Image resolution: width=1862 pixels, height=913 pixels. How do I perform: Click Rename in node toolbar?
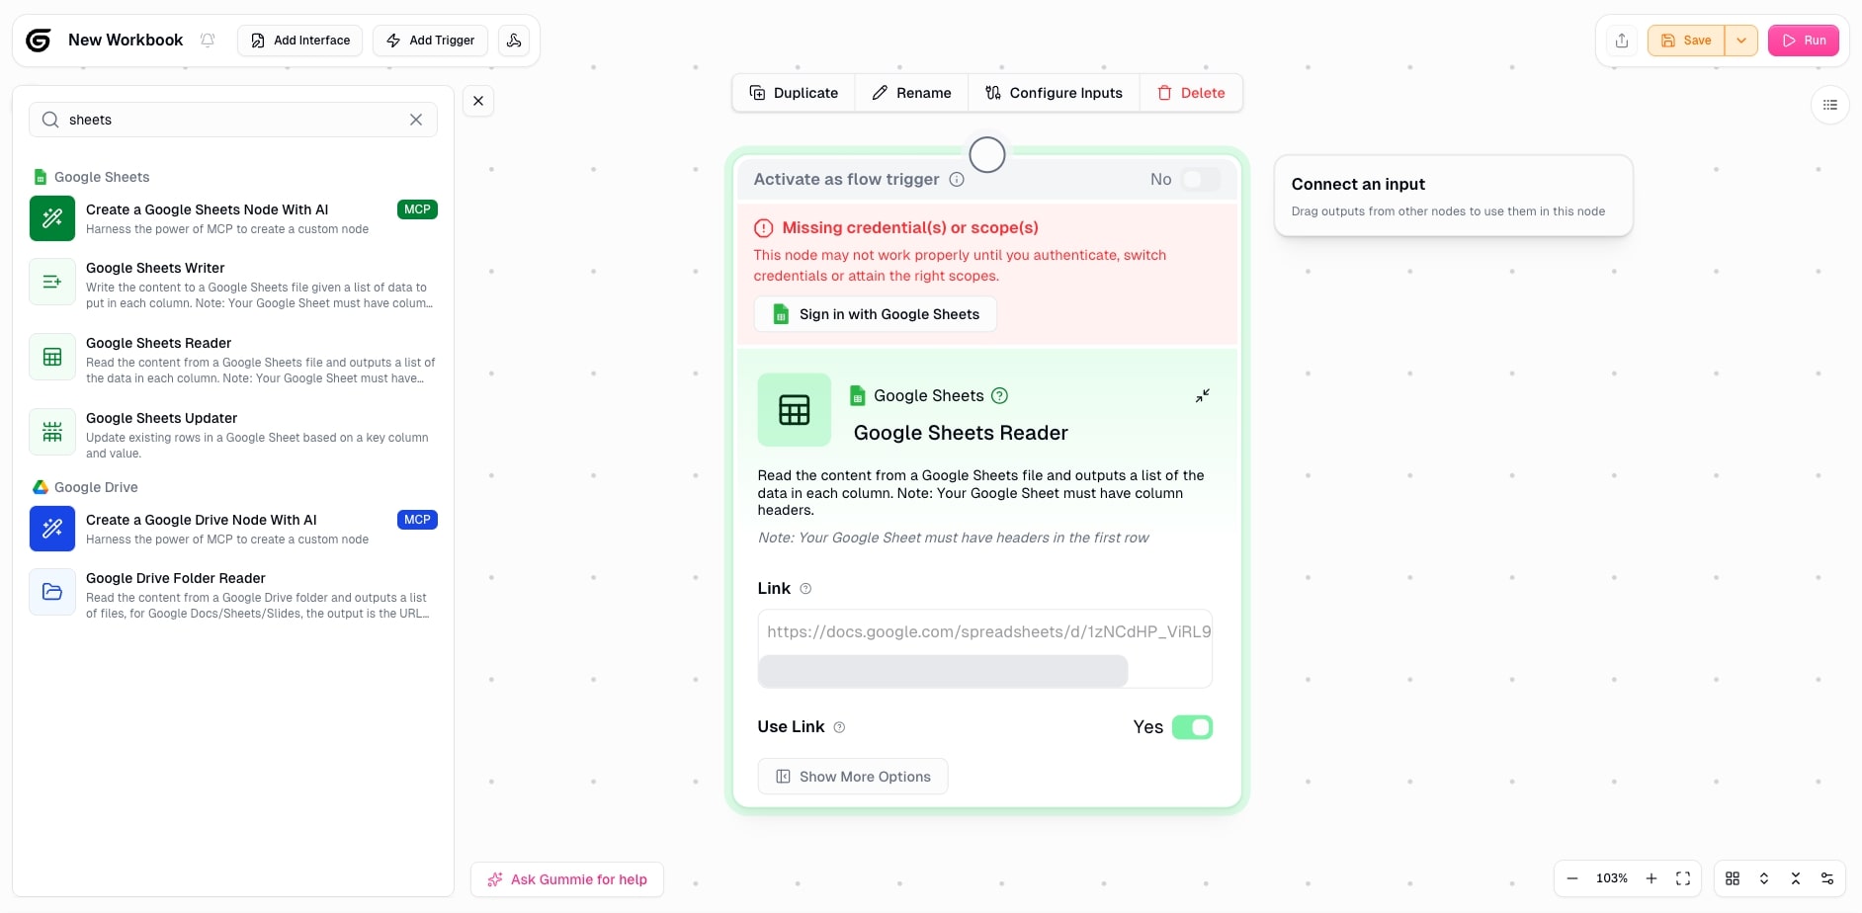(911, 93)
